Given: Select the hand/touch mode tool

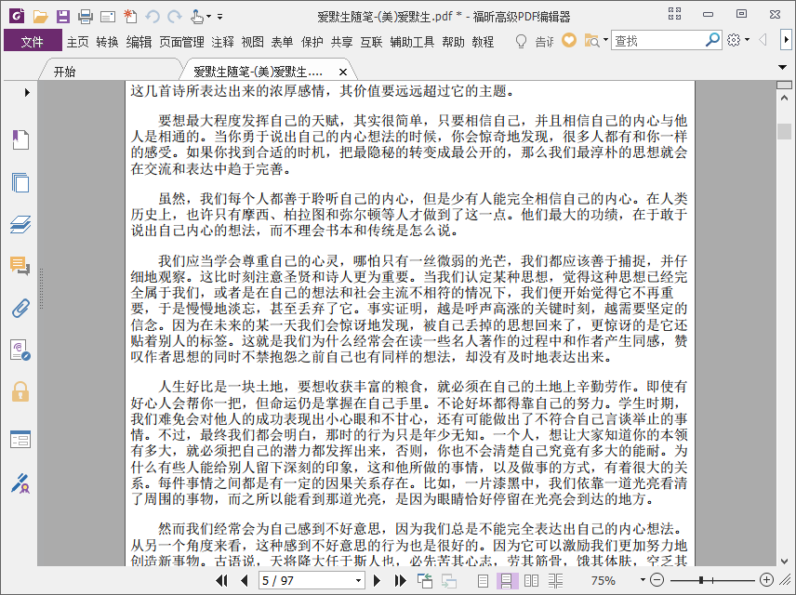Looking at the screenshot, I should [197, 17].
